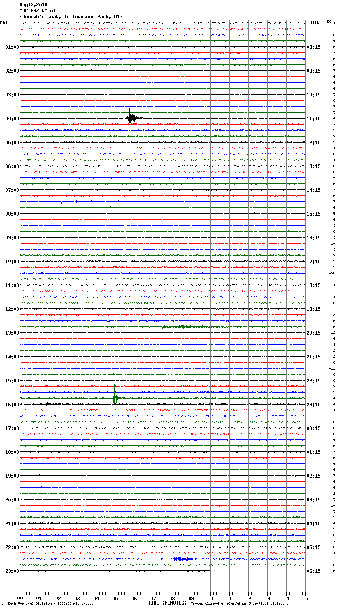This screenshot has width=337, height=609.
Task: Click the 00:15 UTC time label
Action: pos(314,428)
